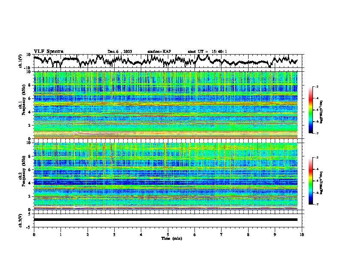Click the ch.2 color scale bar

[310, 181]
